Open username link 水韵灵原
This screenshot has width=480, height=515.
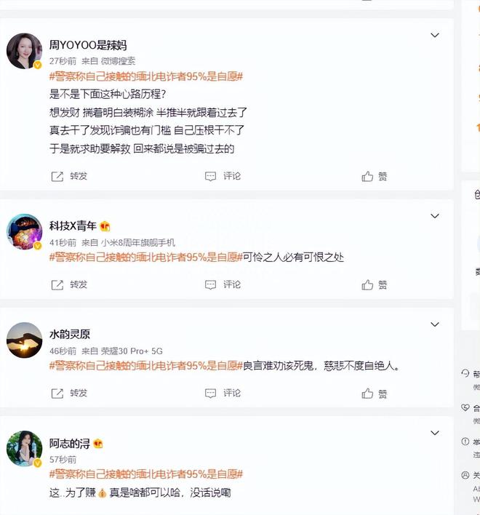[x=70, y=335]
